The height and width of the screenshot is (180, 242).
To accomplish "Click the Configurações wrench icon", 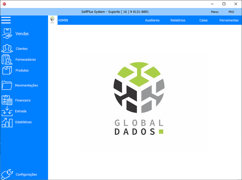I will click(x=7, y=174).
